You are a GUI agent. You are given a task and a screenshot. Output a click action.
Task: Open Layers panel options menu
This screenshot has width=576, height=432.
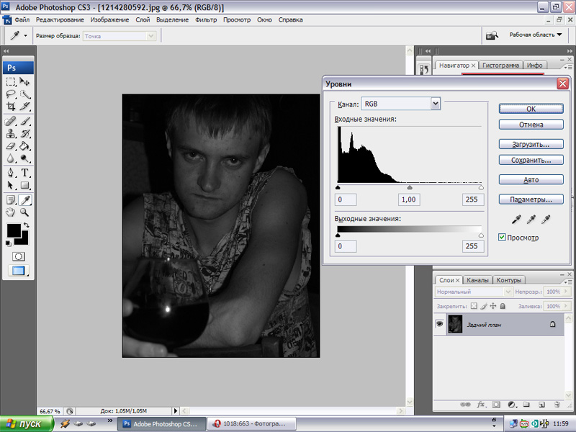click(x=567, y=282)
